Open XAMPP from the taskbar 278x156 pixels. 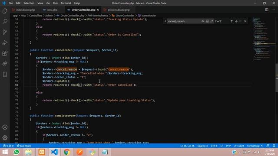[42, 152]
